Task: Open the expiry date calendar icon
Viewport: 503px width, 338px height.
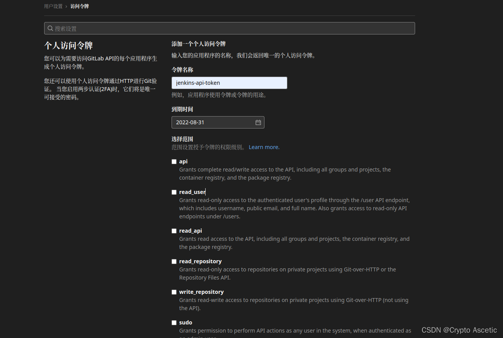Action: tap(258, 122)
